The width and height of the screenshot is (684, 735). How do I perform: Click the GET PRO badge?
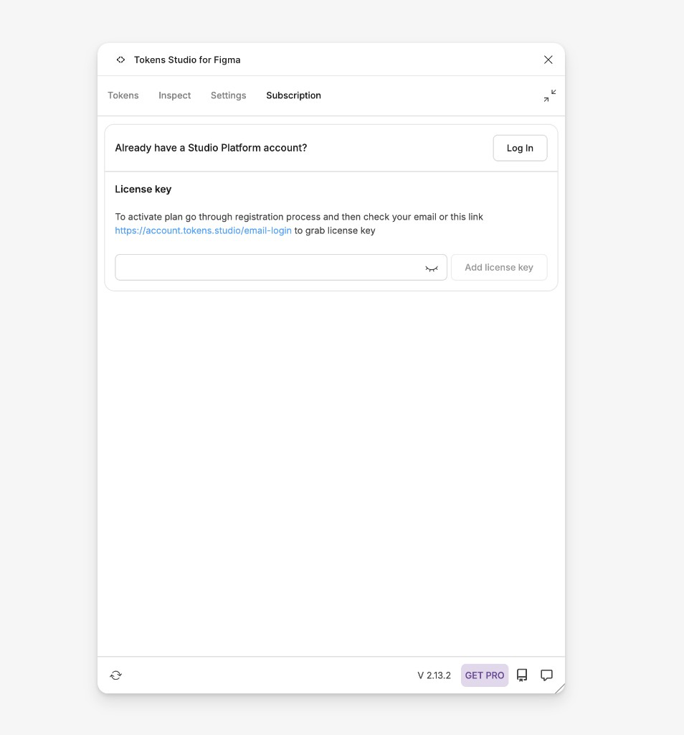click(x=485, y=675)
